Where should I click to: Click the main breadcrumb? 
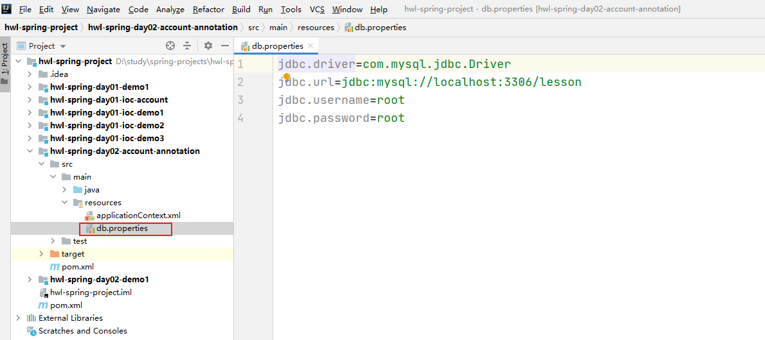coord(278,28)
